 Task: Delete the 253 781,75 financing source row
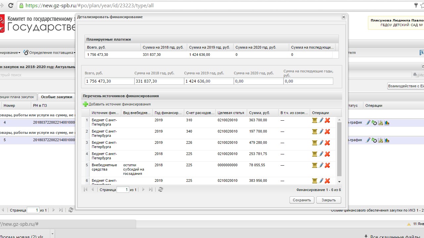(327, 154)
